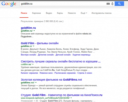
Task: Click green URL text coldfilm.ru/
Action: point(26,64)
